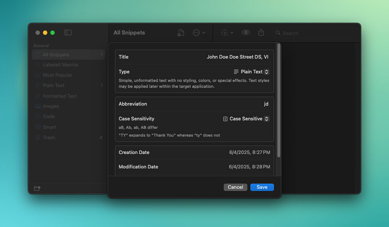The width and height of the screenshot is (389, 227).
Task: Toggle the eye preview icon
Action: coord(245,33)
